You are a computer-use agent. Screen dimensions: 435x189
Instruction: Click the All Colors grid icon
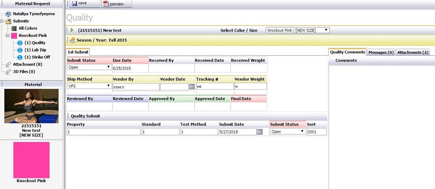coord(14,28)
